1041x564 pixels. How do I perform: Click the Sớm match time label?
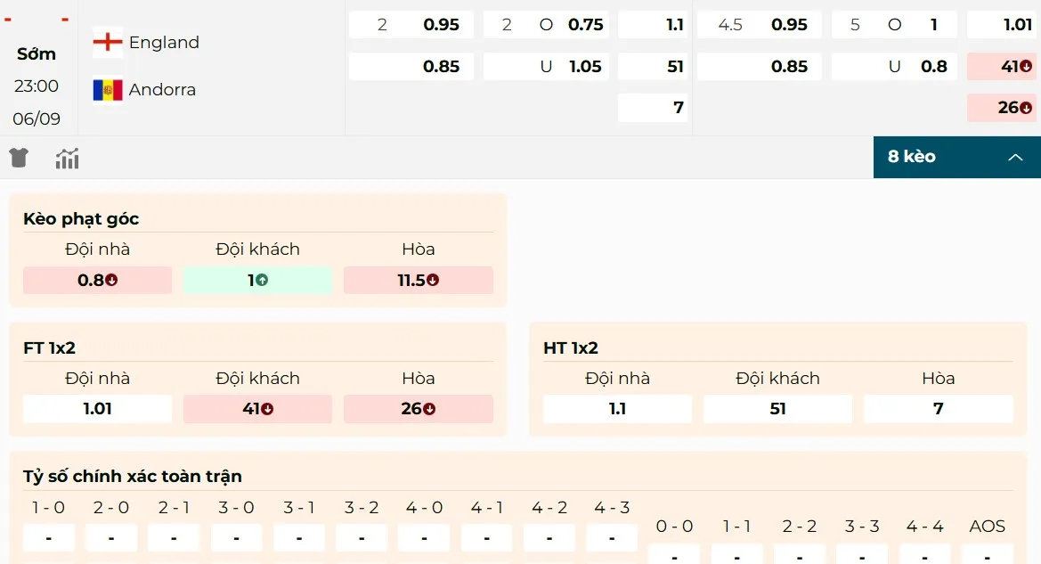coord(37,53)
